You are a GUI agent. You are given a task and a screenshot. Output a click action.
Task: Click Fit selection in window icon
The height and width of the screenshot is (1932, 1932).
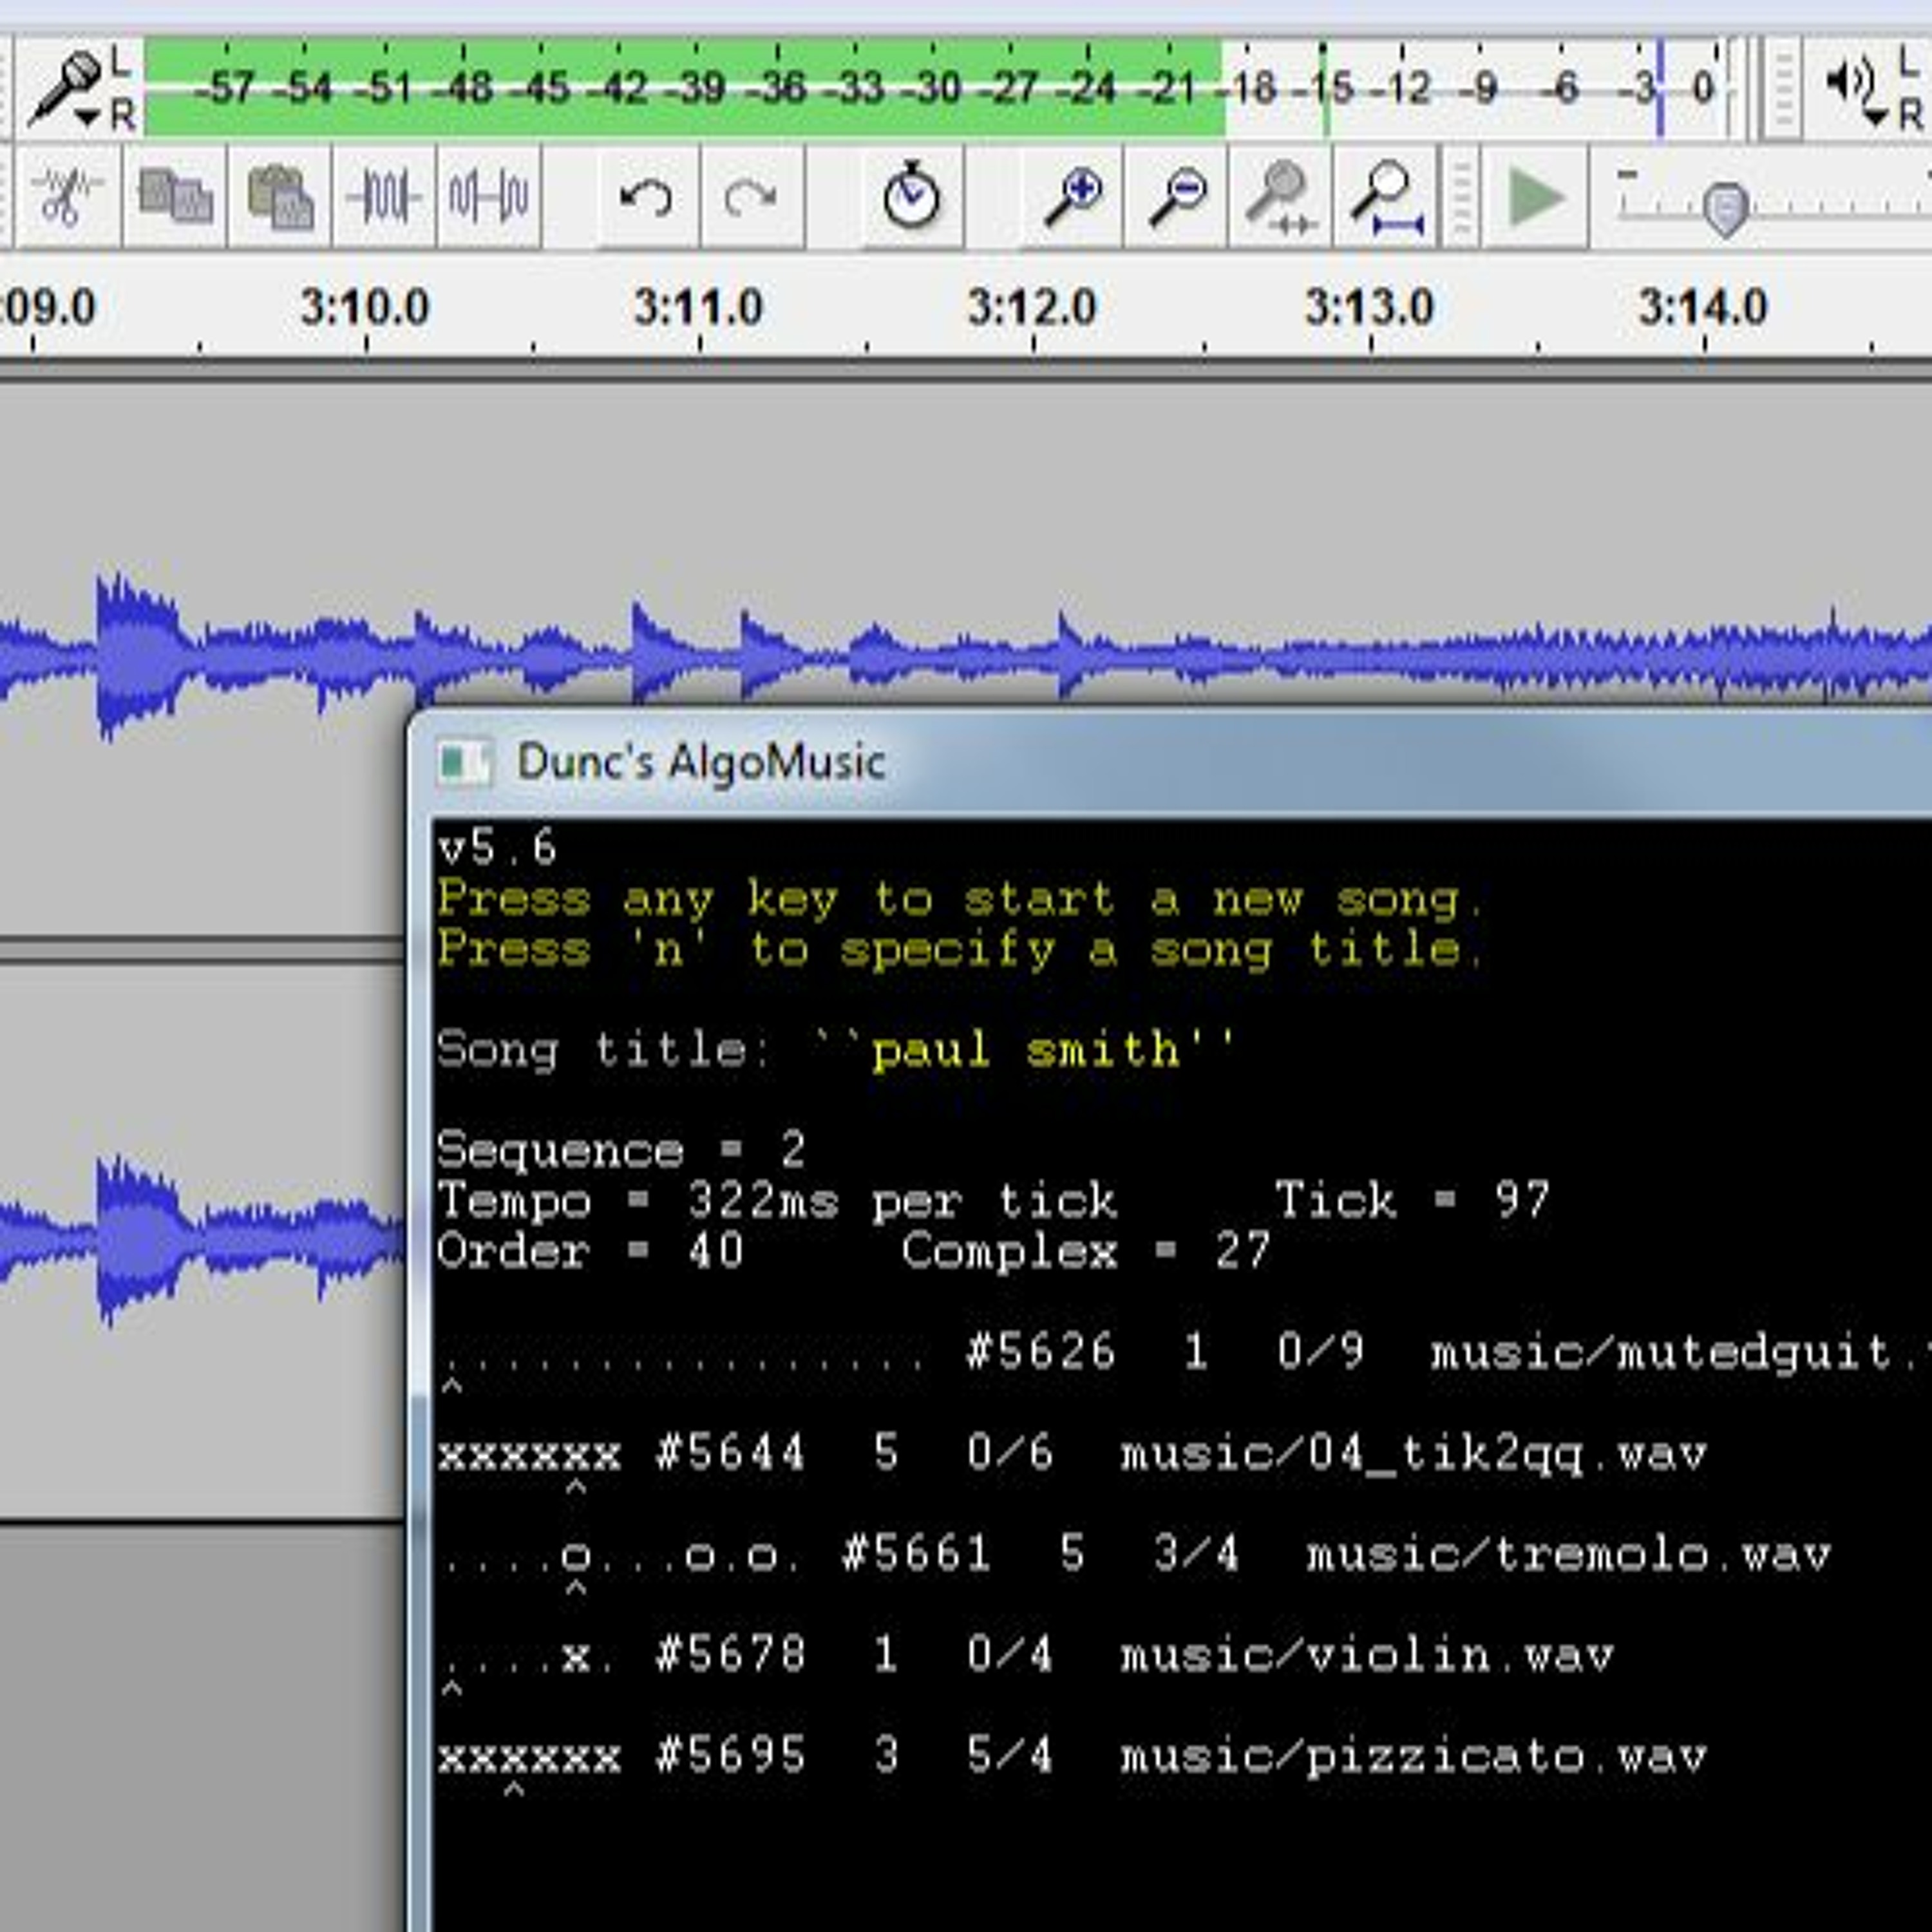1282,196
